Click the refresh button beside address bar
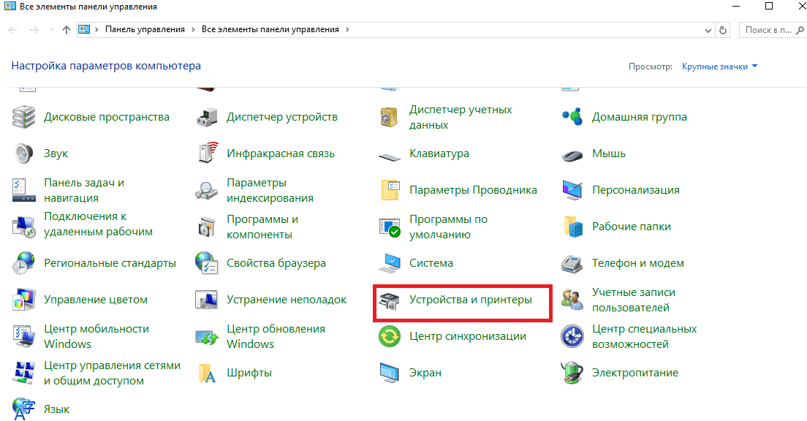807x421 pixels. (723, 30)
